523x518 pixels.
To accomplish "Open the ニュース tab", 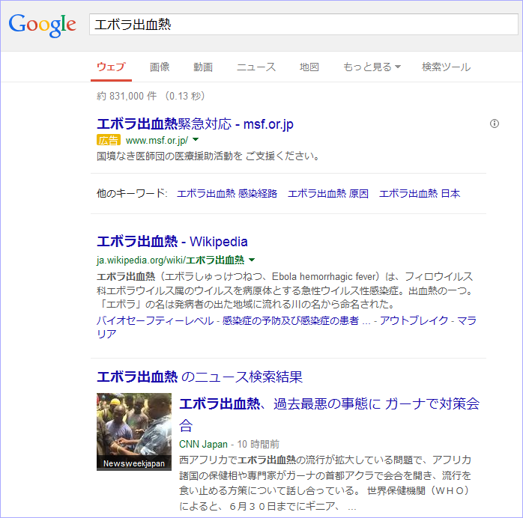I will click(256, 67).
